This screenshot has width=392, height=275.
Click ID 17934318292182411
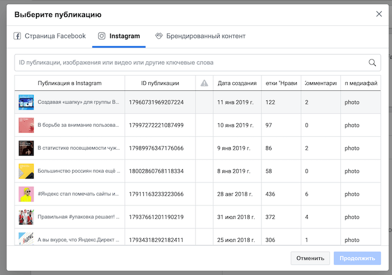pyautogui.click(x=156, y=240)
